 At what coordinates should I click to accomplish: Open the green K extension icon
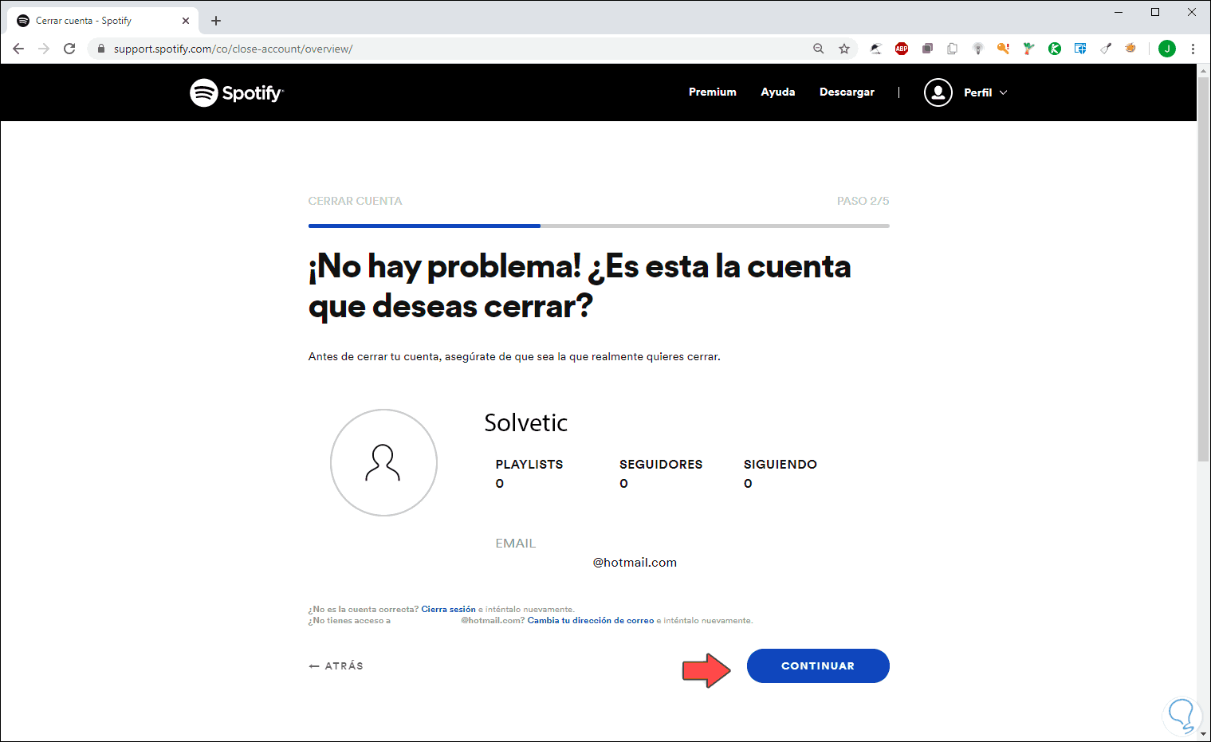[x=1055, y=49]
